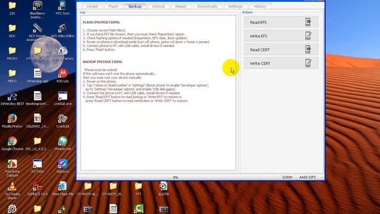The height and width of the screenshot is (214, 380).
Task: Click the Write EFS button
Action: (281, 36)
